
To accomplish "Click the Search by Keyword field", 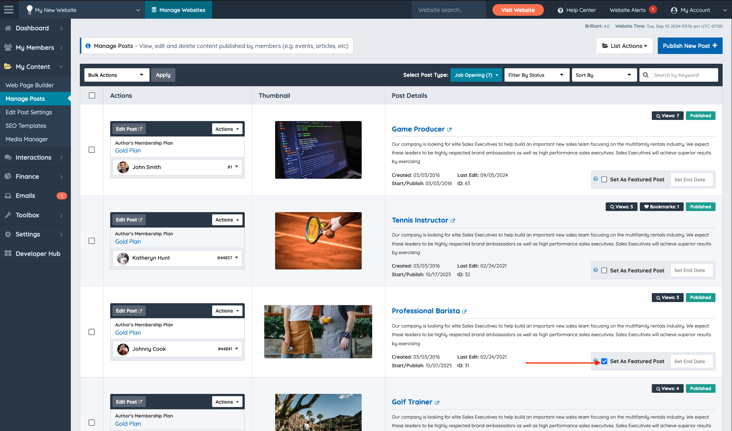I will point(684,75).
